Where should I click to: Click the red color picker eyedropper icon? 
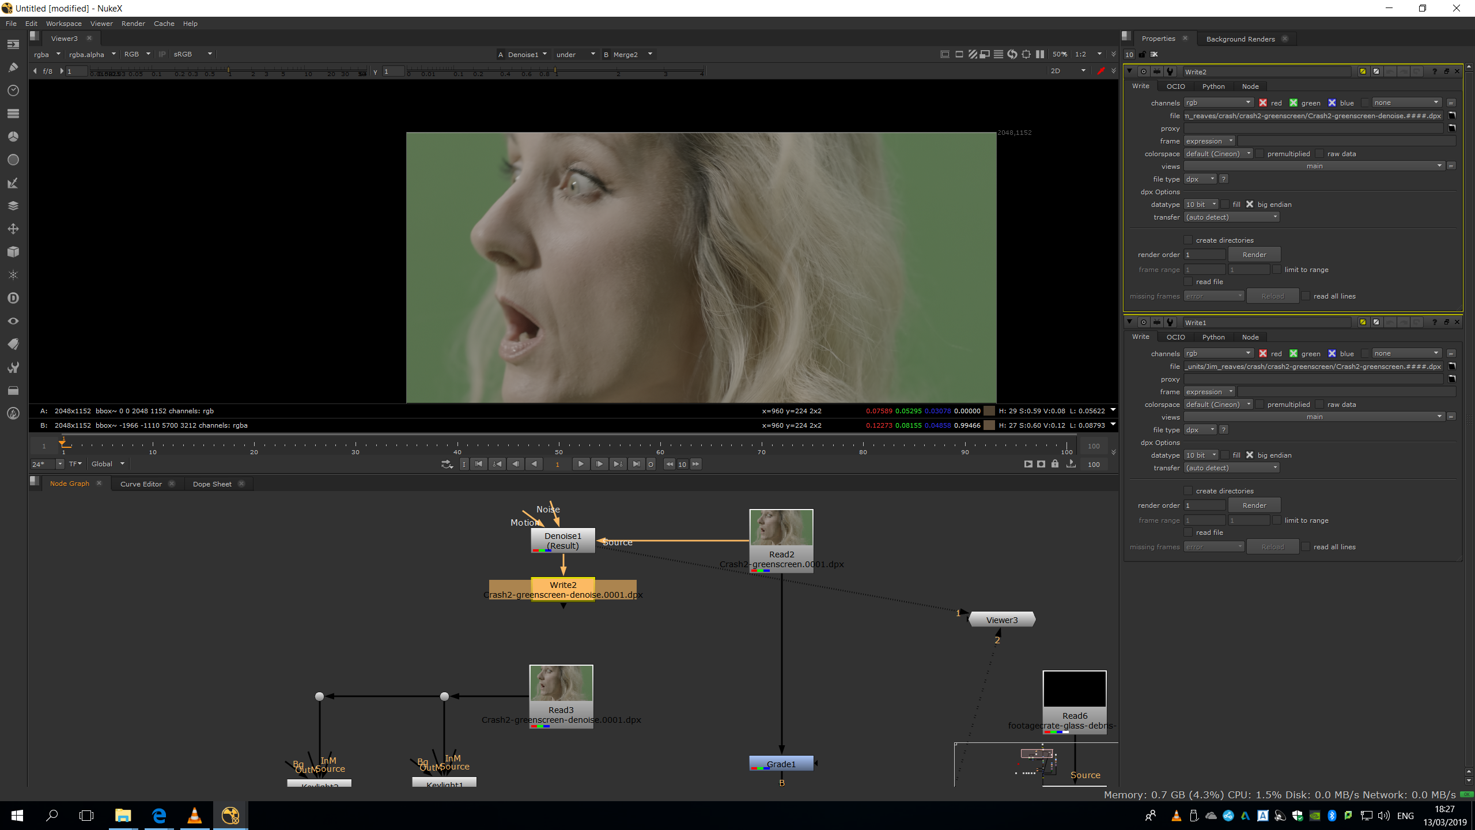(1100, 71)
